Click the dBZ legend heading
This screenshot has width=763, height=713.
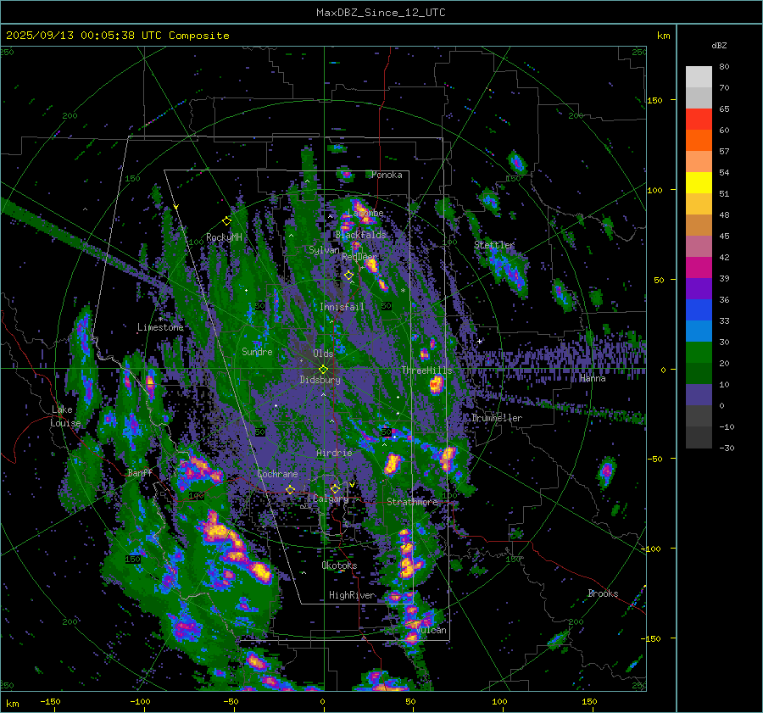click(x=719, y=46)
